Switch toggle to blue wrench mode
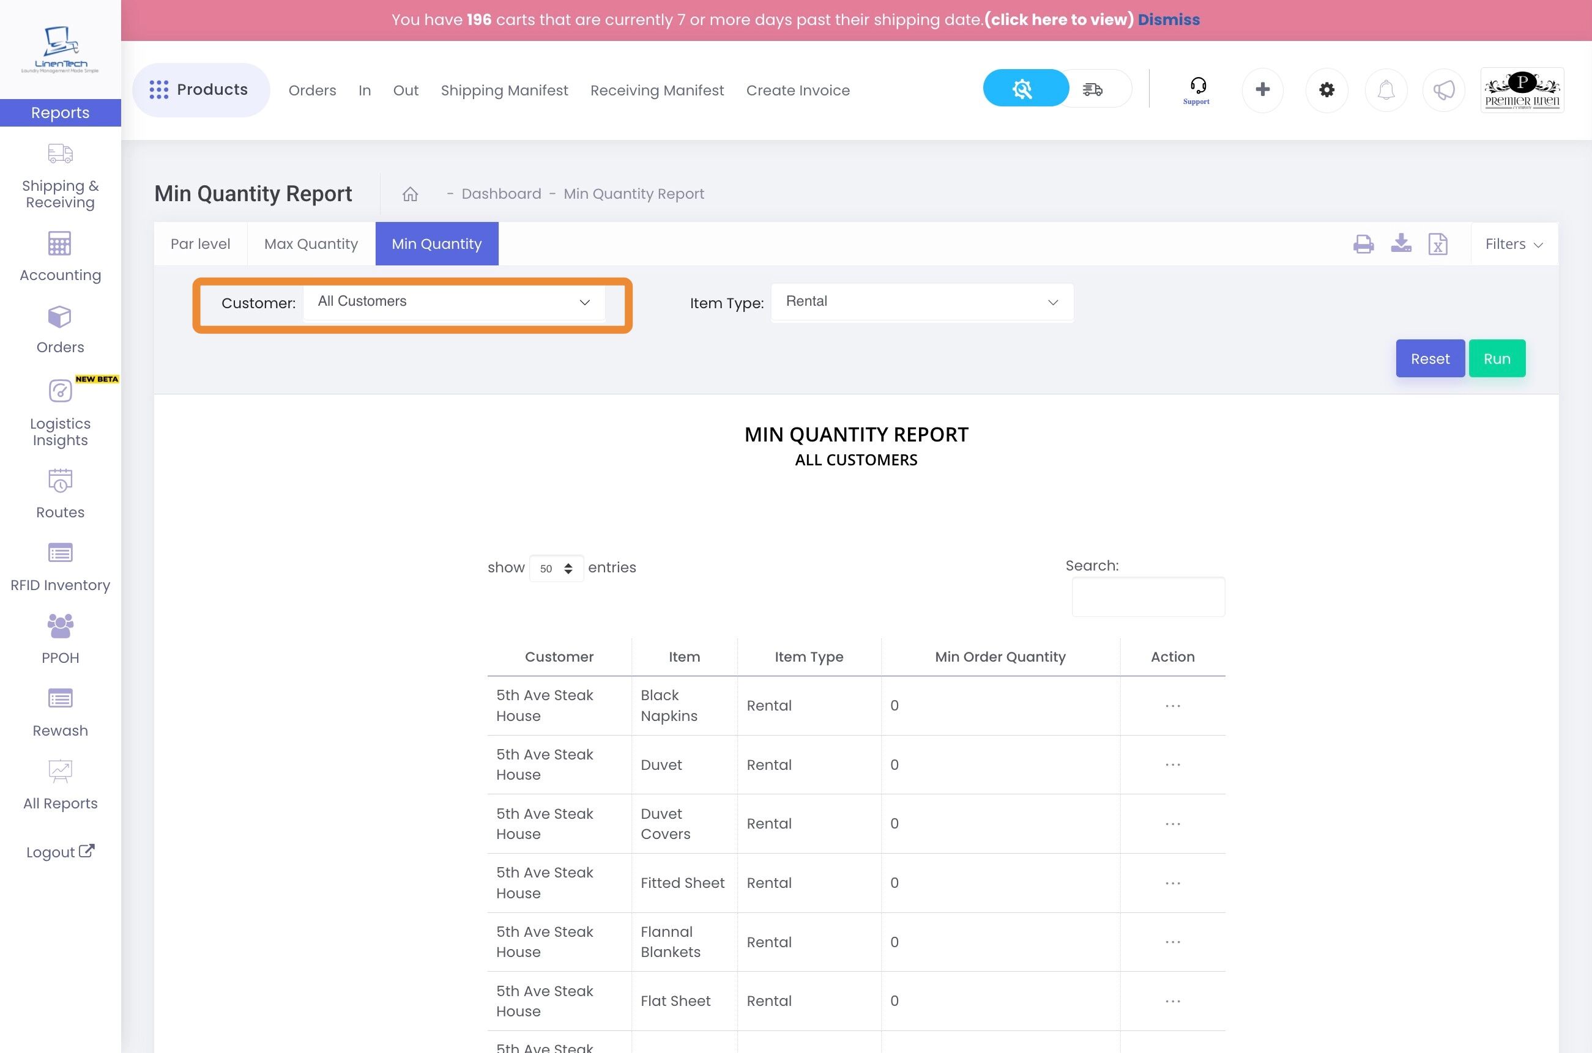 click(1023, 89)
